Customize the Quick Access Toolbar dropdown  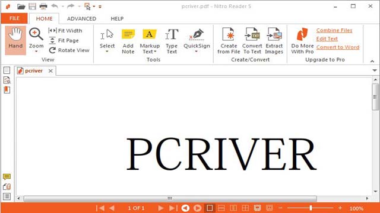pos(100,7)
